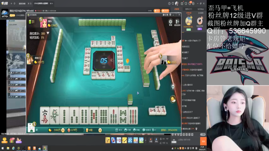Send the trophy gift in gift bar
The image size is (269, 151).
click(x=108, y=140)
